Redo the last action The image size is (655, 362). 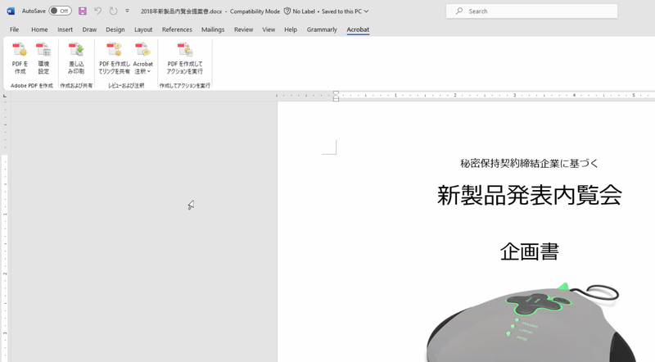113,11
